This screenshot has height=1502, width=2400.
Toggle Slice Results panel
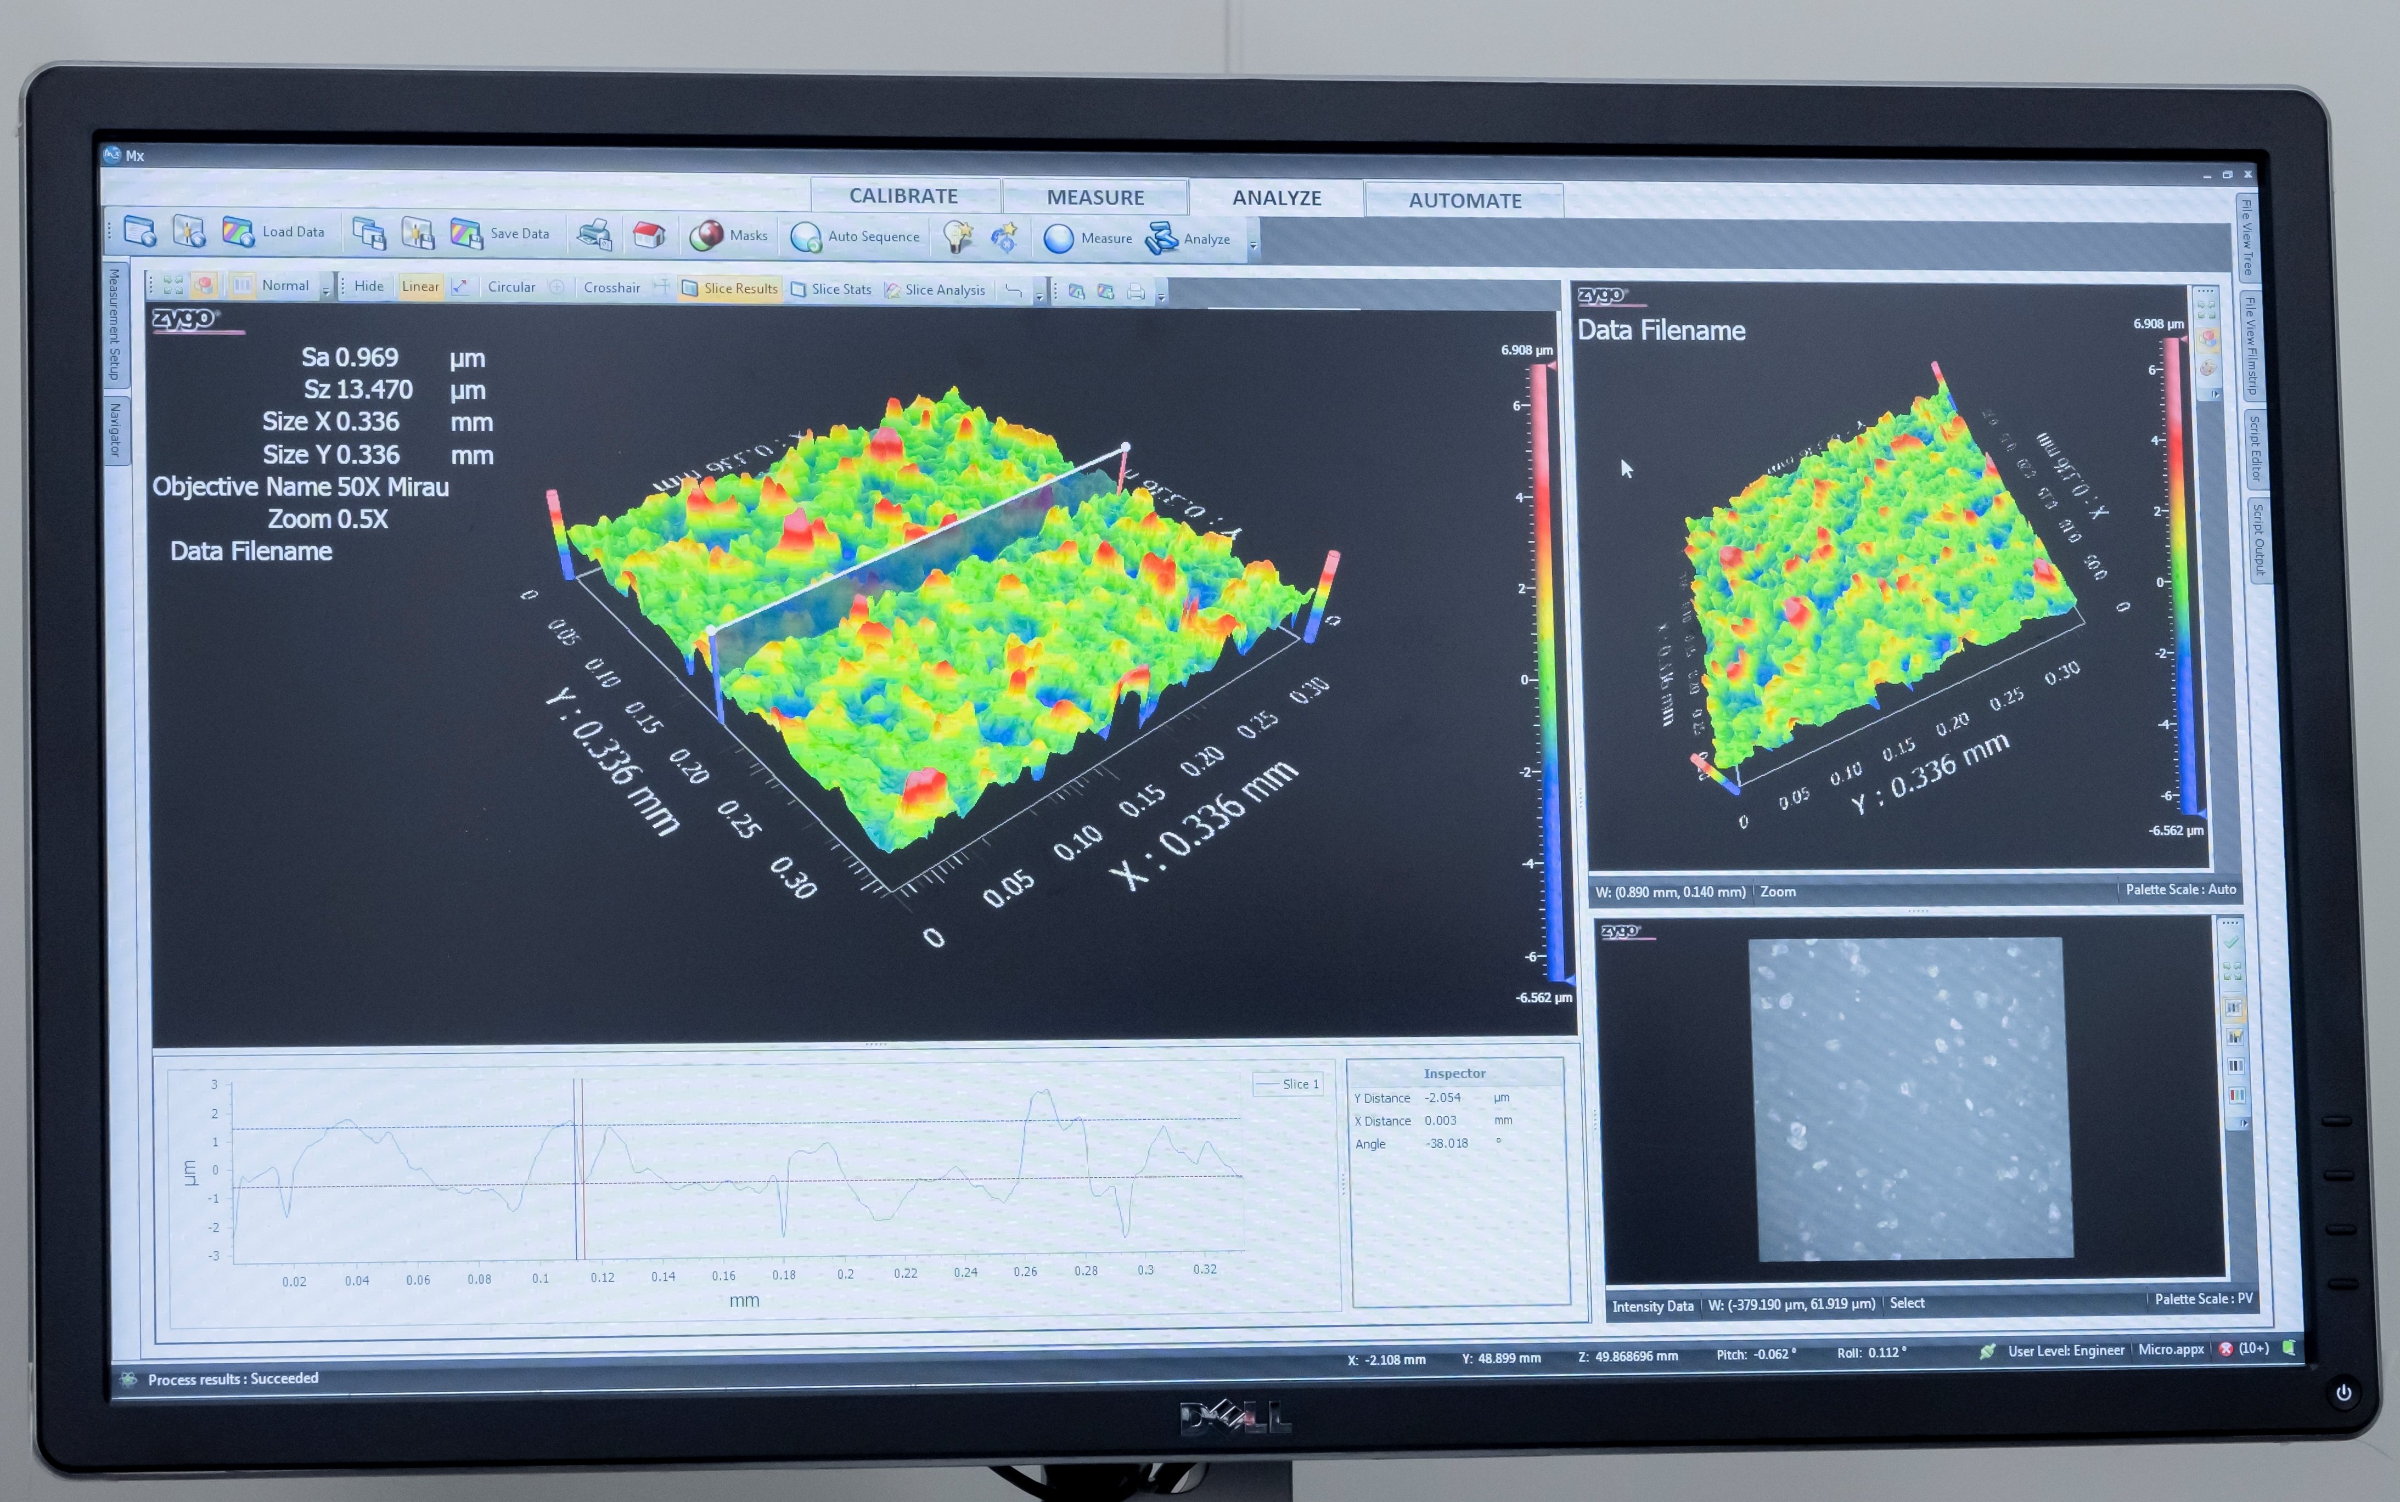click(730, 288)
